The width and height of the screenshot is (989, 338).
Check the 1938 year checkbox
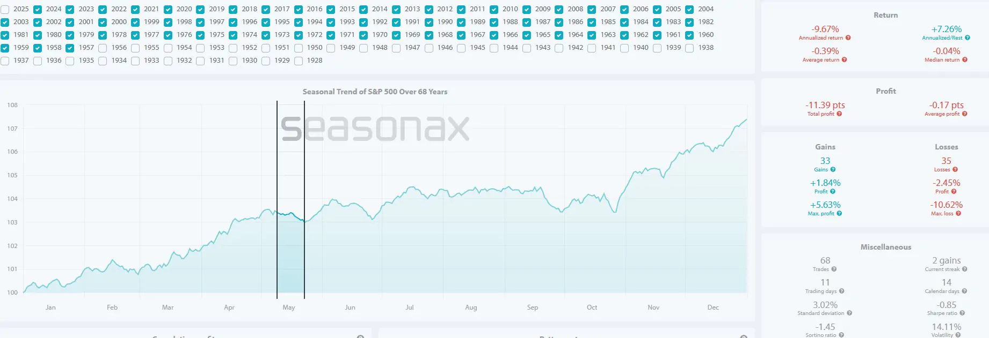[x=689, y=48]
